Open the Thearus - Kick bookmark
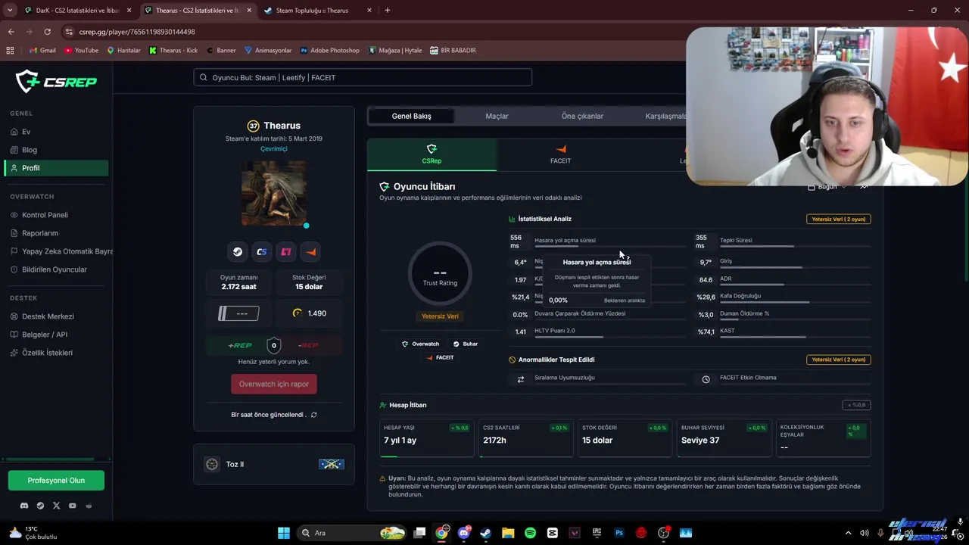Image resolution: width=969 pixels, height=545 pixels. tap(173, 50)
